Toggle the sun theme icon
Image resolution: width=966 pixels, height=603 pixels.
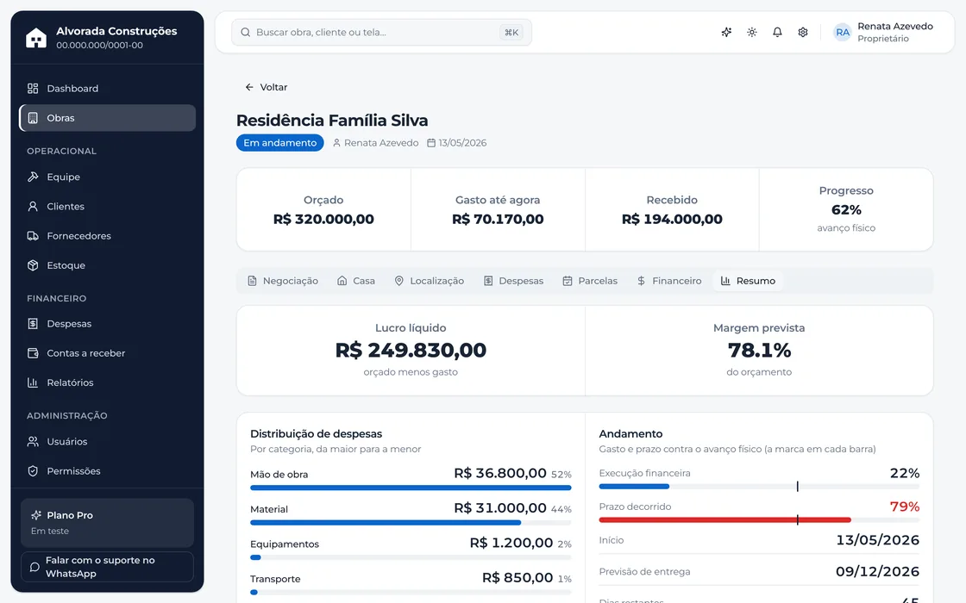751,32
